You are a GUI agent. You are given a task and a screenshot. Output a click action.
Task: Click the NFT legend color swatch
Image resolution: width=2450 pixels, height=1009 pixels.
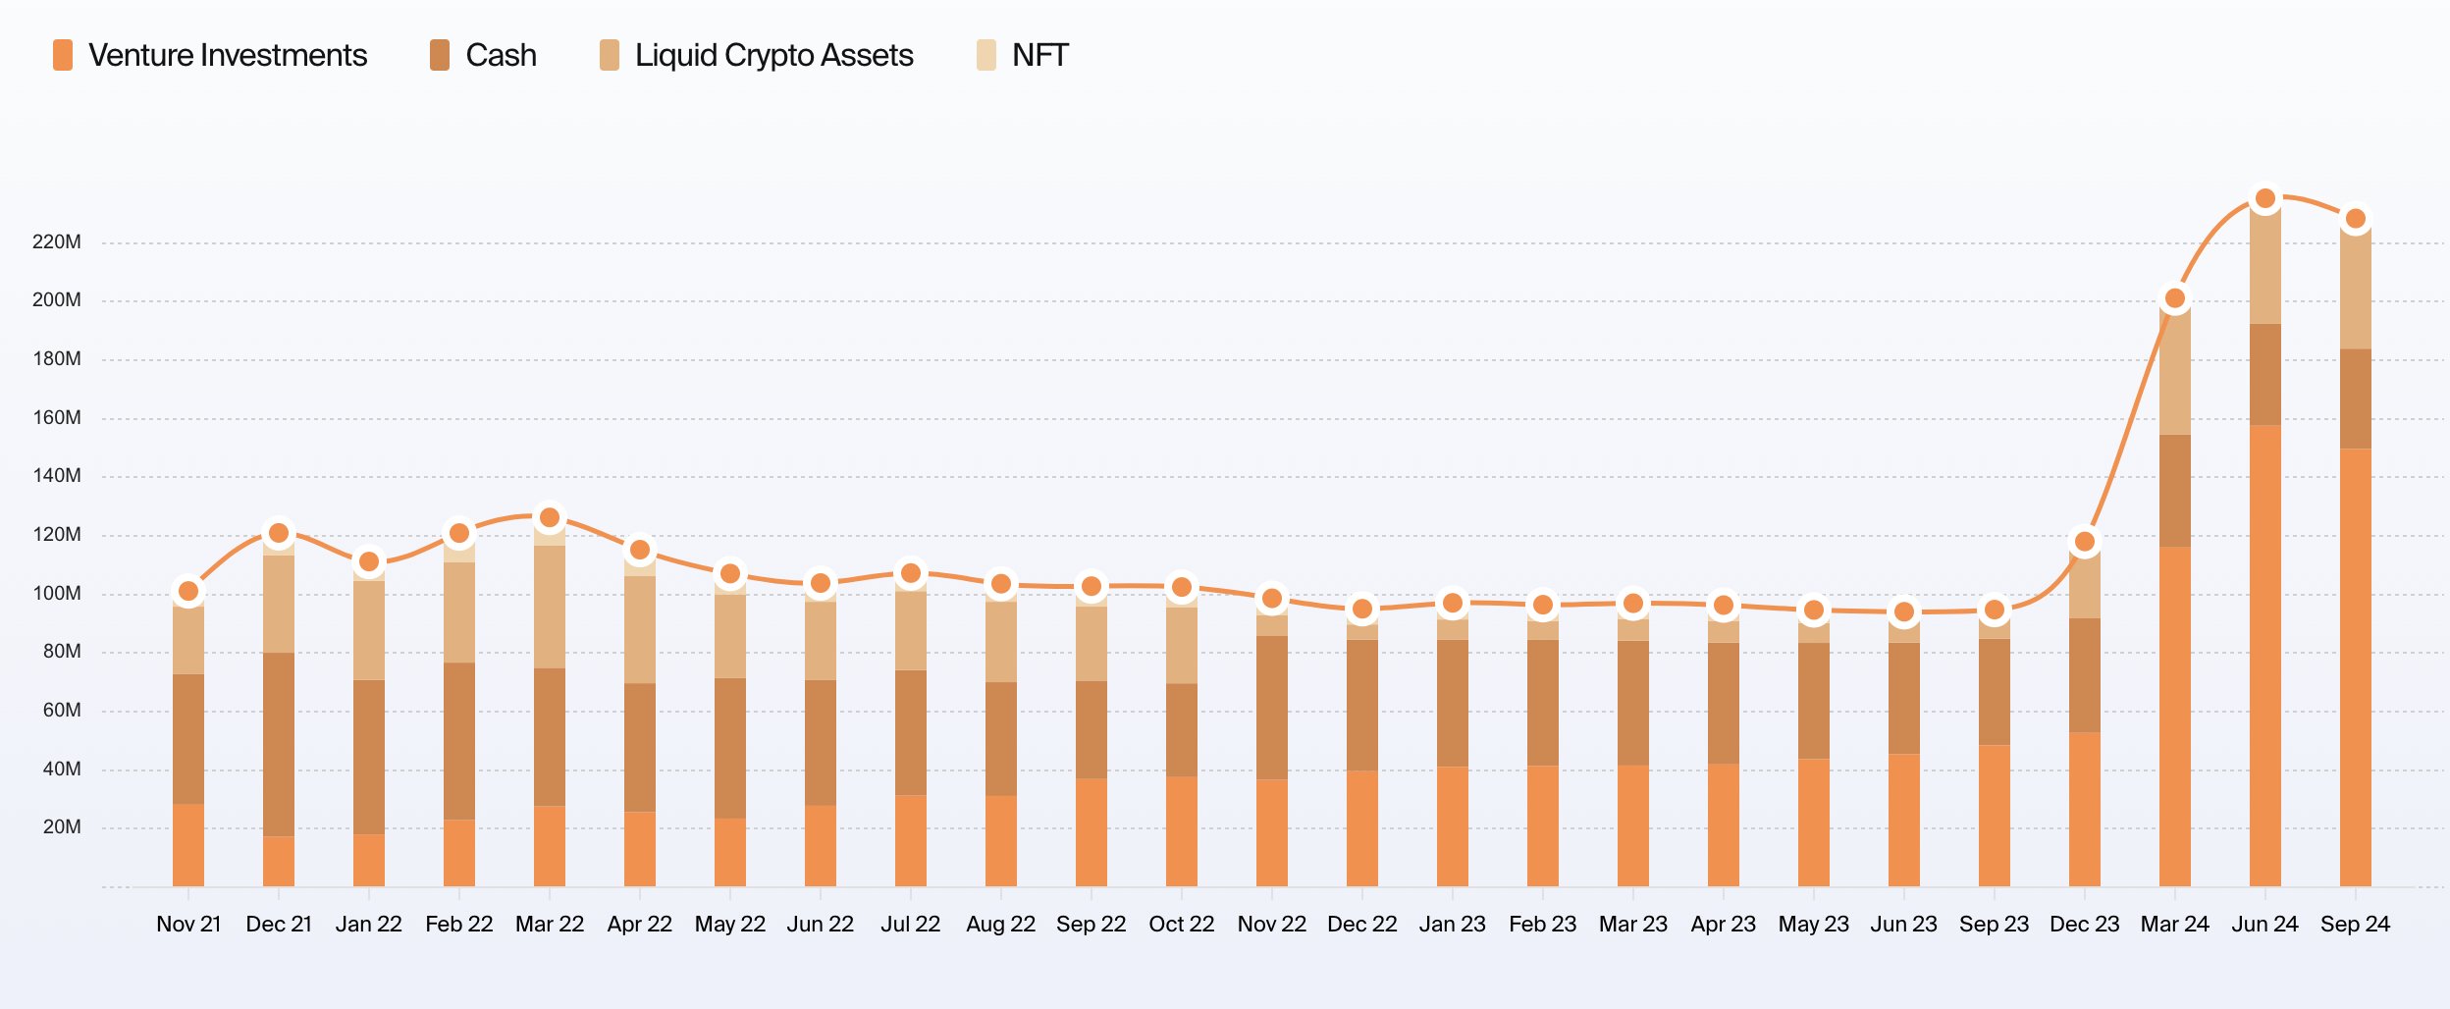[986, 55]
